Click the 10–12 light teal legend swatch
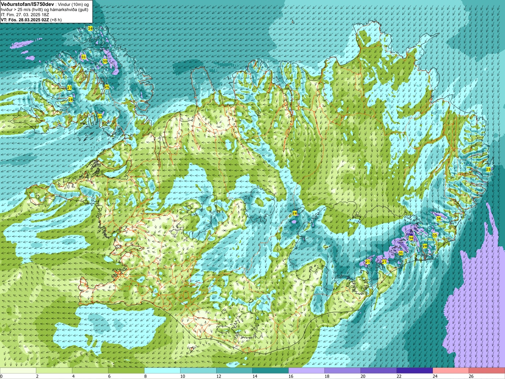This screenshot has height=379, width=505. tap(198, 371)
